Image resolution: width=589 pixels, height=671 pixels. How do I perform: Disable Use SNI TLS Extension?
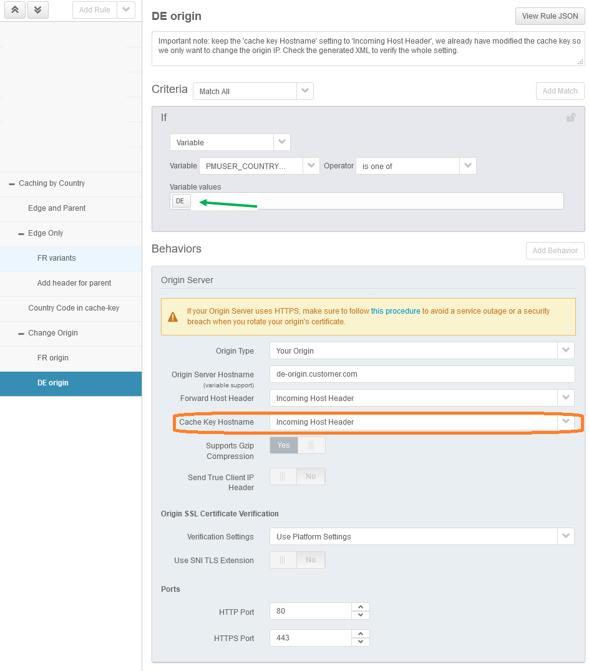311,559
